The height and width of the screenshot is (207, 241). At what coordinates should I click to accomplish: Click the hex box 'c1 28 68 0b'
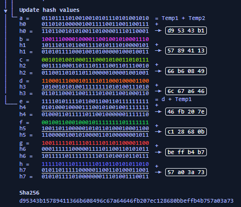186,132
